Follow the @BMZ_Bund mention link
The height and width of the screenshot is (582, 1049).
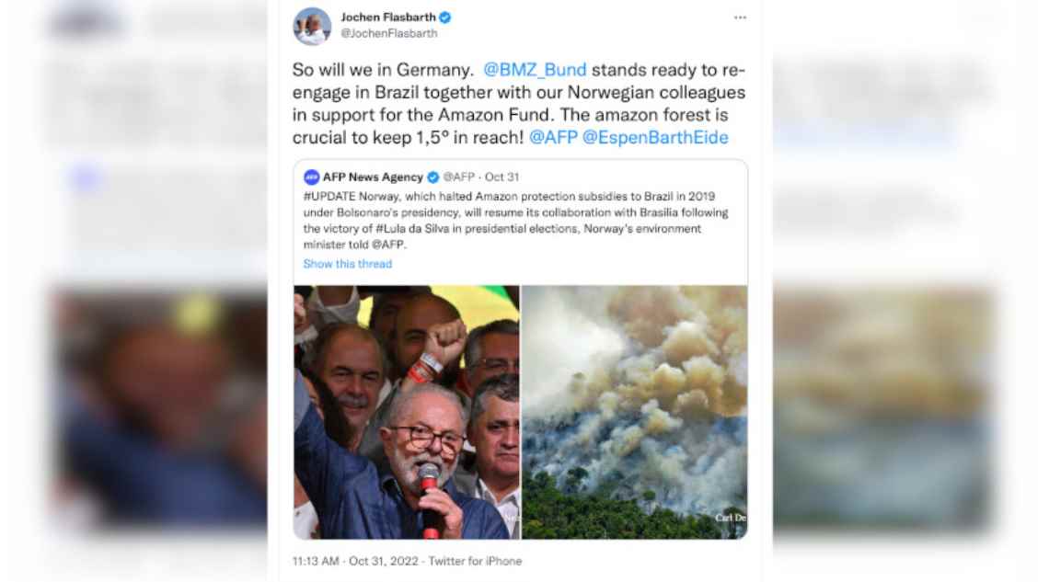[x=535, y=70]
